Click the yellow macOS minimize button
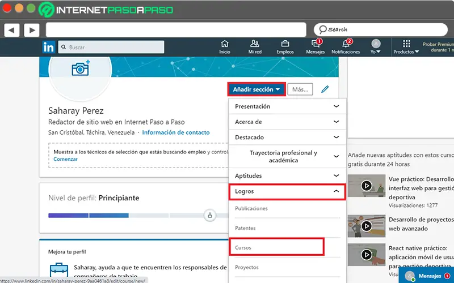The height and width of the screenshot is (283, 454). coord(19,8)
